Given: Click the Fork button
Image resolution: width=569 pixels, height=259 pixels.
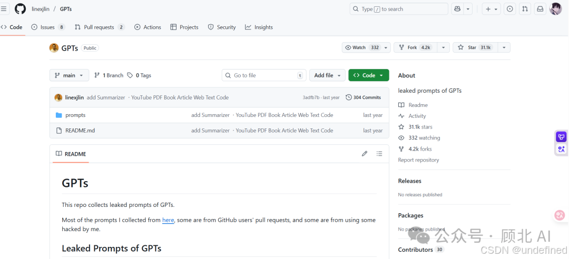Looking at the screenshot, I should point(416,47).
